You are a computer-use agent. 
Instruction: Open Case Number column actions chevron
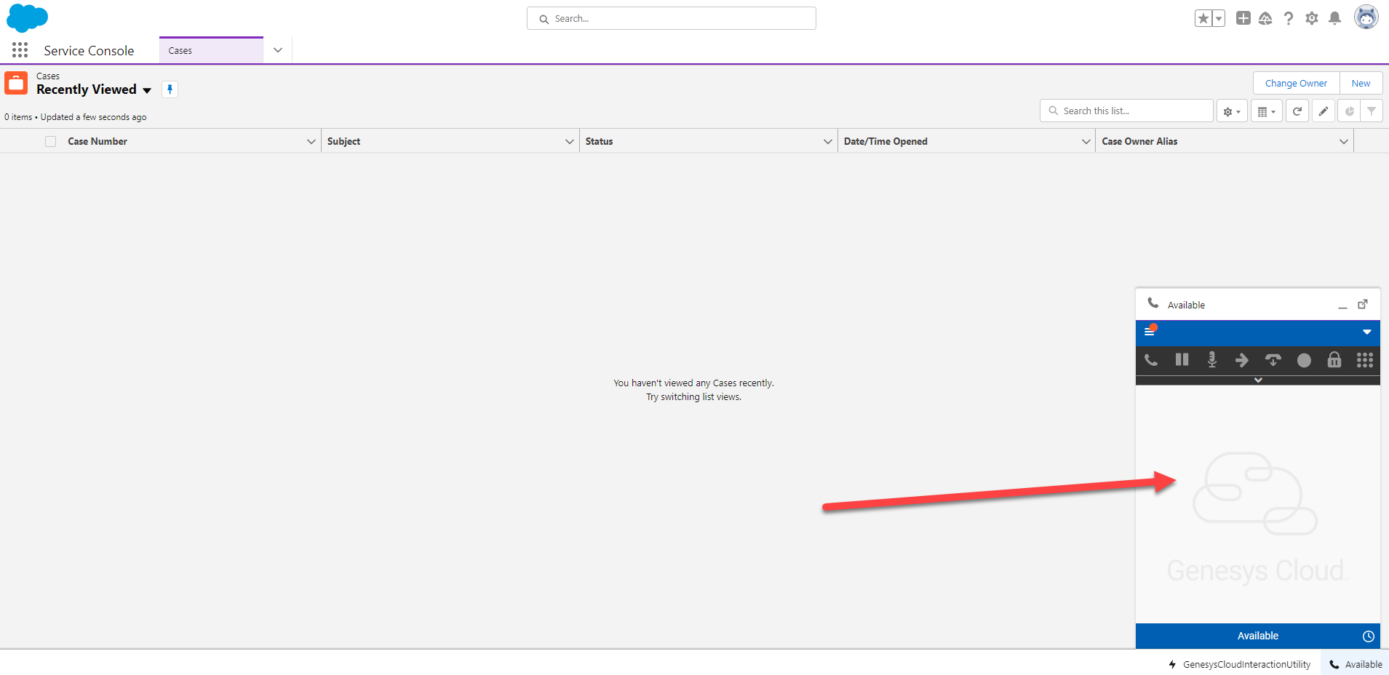coord(311,141)
